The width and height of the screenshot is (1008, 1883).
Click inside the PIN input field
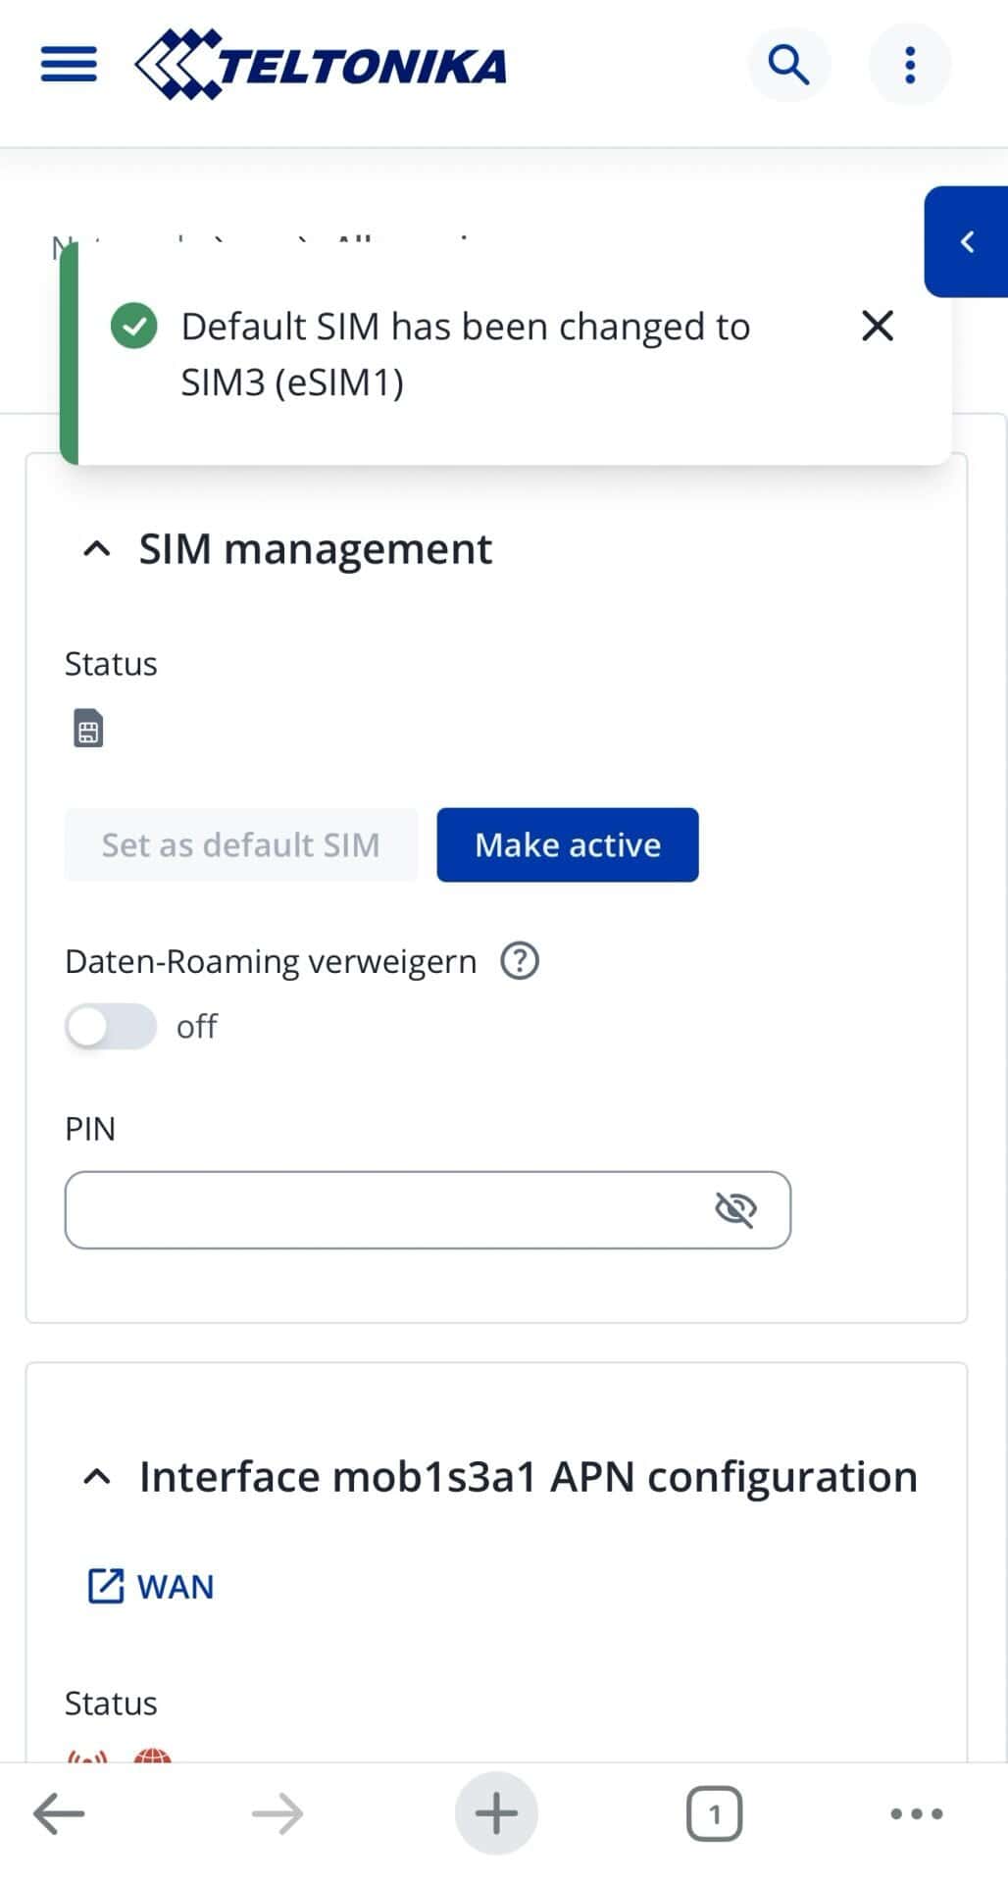(392, 1208)
